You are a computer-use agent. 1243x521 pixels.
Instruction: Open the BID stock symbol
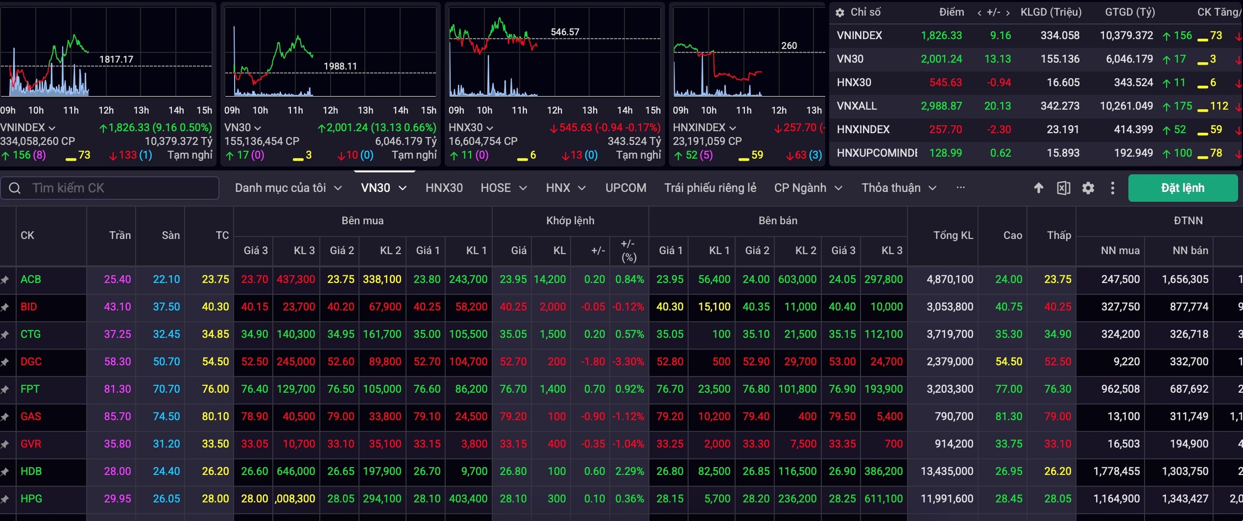(x=29, y=307)
